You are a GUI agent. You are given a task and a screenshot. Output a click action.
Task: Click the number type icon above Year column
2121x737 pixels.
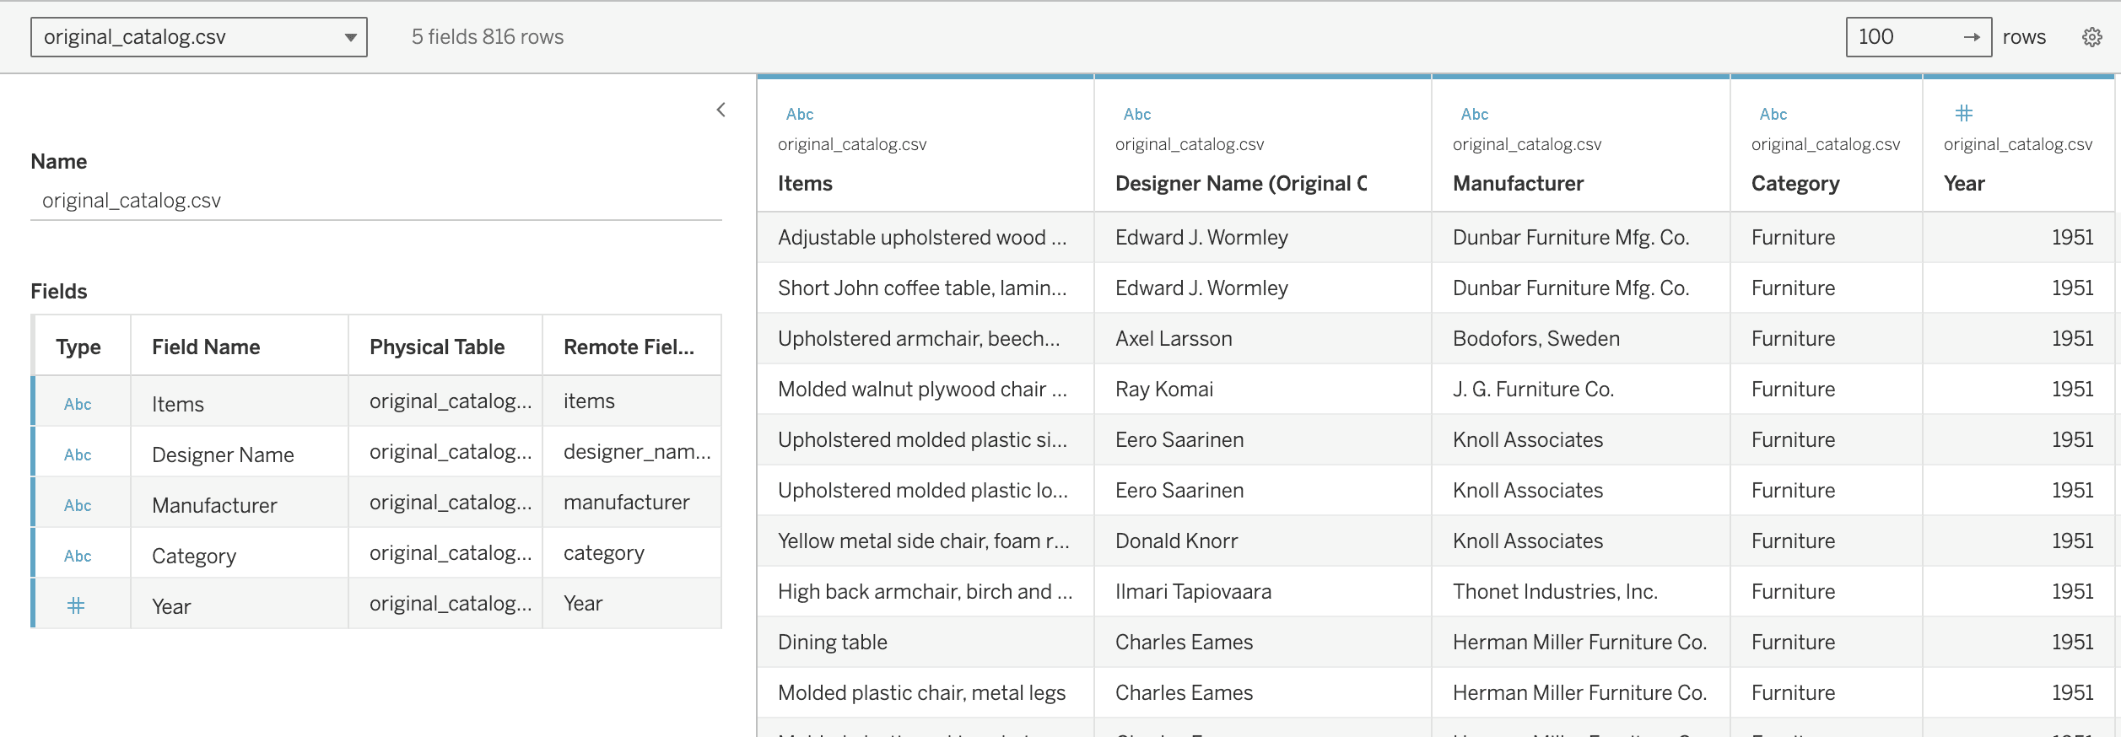(x=1964, y=113)
